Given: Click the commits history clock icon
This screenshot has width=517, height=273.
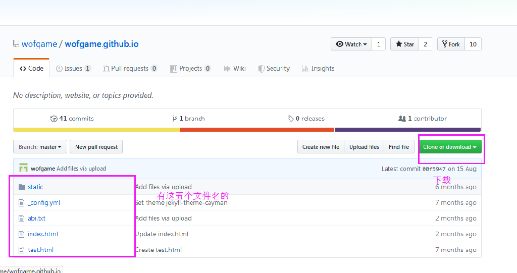Looking at the screenshot, I should [x=54, y=119].
